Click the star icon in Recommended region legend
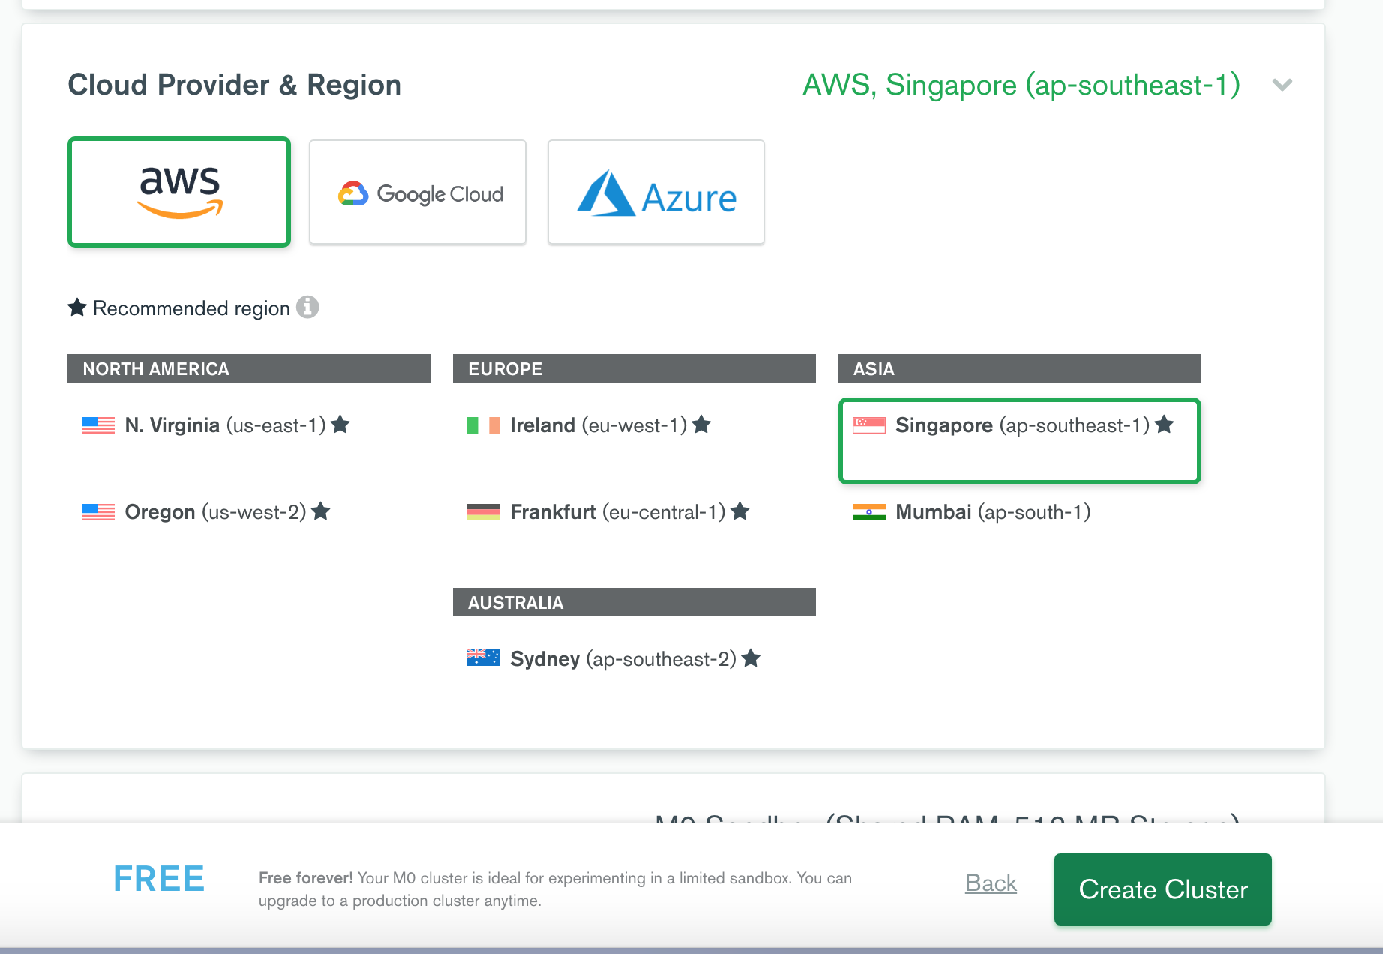Viewport: 1383px width, 954px height. pos(77,307)
